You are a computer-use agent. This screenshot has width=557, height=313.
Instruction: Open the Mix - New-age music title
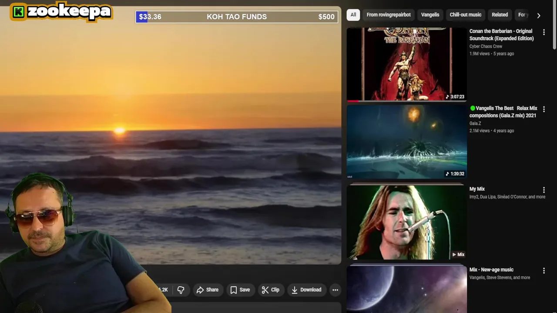point(491,270)
